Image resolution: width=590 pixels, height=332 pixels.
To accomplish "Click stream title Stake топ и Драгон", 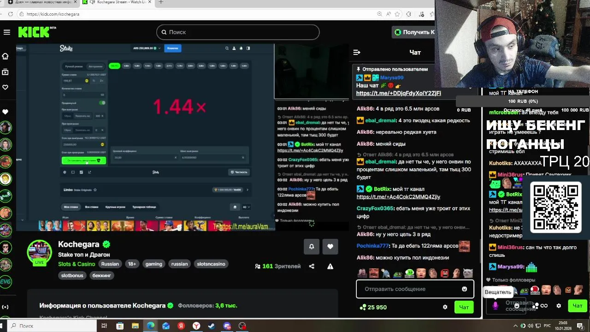I will pyautogui.click(x=84, y=255).
